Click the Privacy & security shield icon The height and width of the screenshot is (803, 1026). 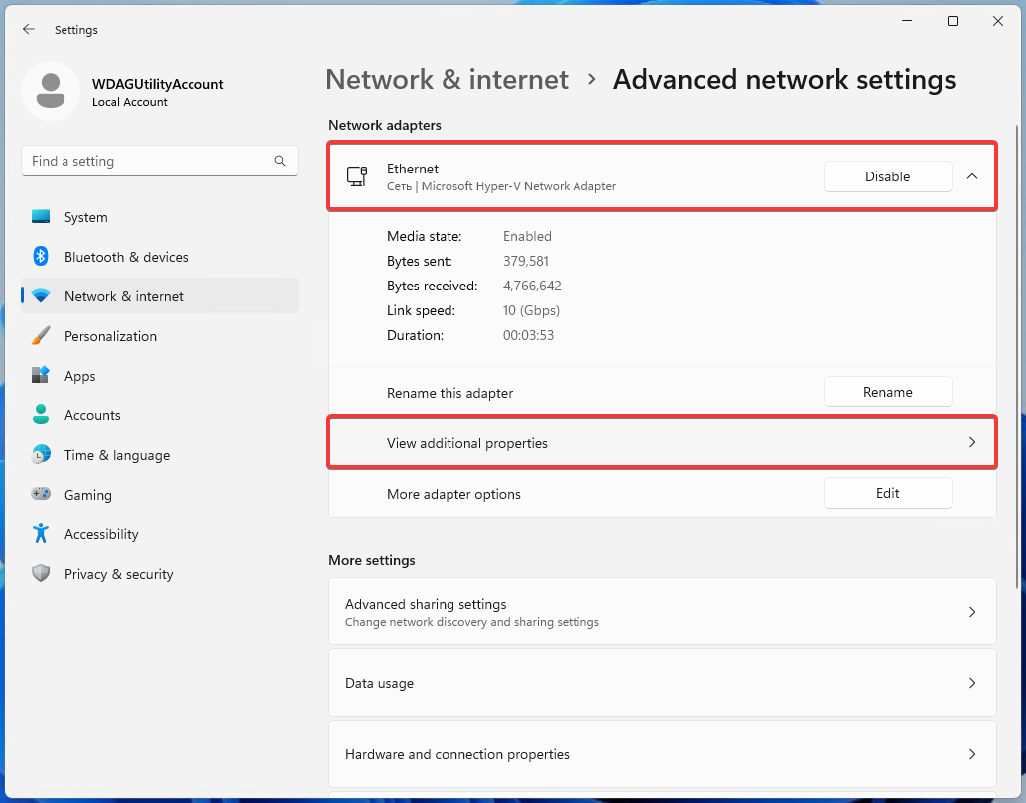[40, 573]
